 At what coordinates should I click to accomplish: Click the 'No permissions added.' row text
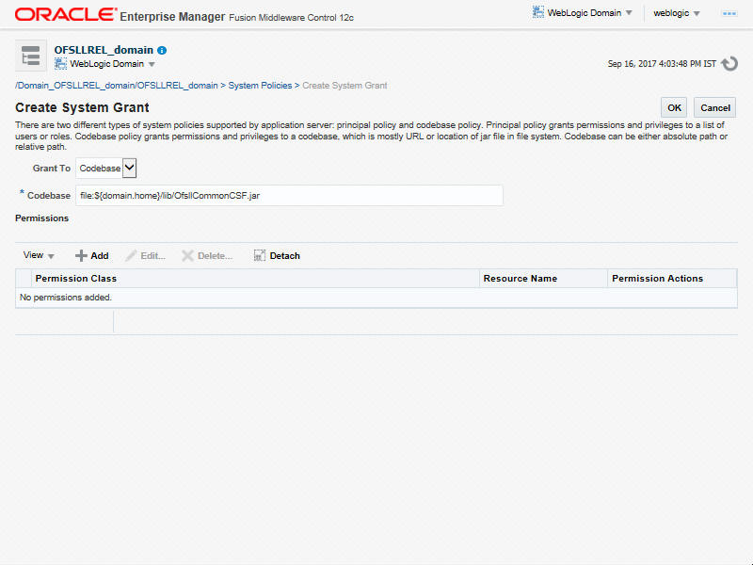point(66,298)
